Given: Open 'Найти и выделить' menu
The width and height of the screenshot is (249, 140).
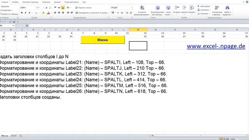Looking at the screenshot, I should (227, 10).
